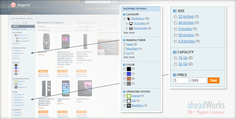
Task: Click the Apple iPhone 5s product thumbnail
Action: 66,88
